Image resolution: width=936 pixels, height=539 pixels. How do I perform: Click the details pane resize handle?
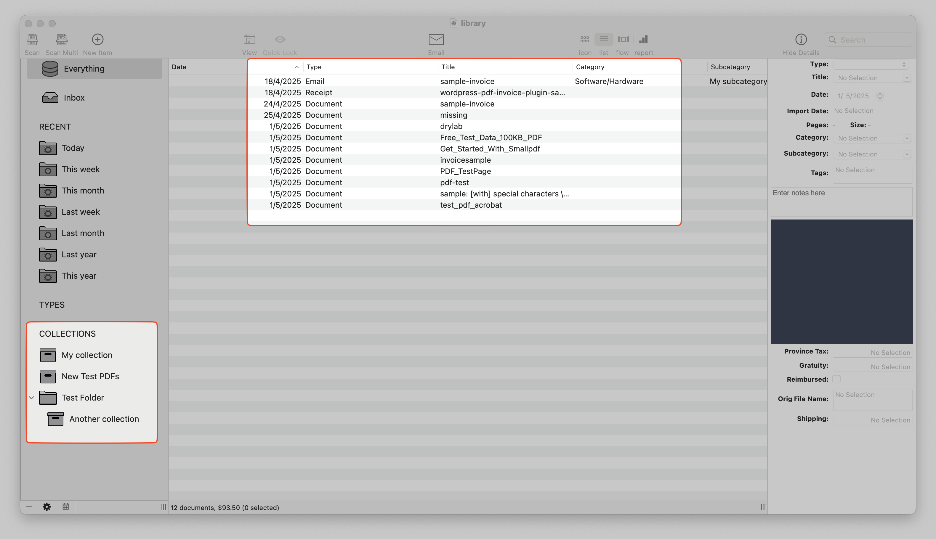(x=763, y=507)
